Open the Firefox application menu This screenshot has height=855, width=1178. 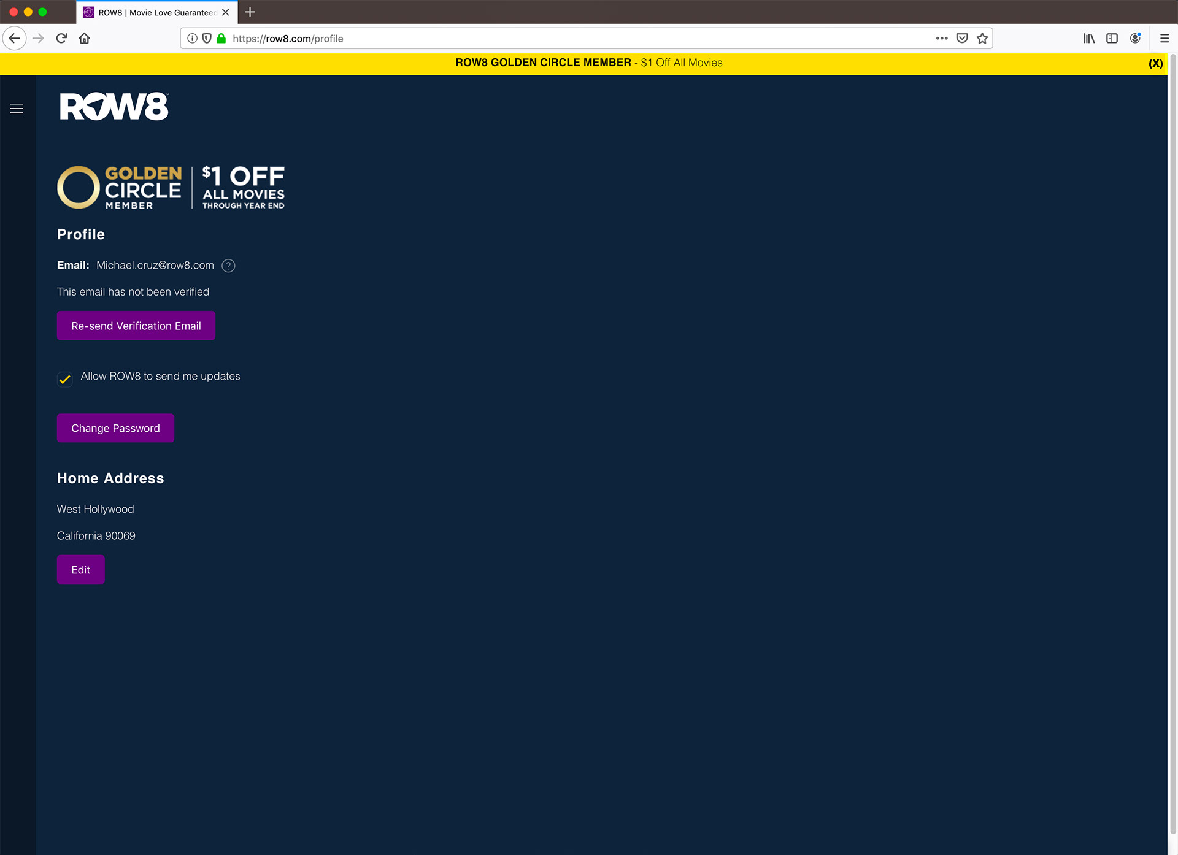click(x=1165, y=38)
